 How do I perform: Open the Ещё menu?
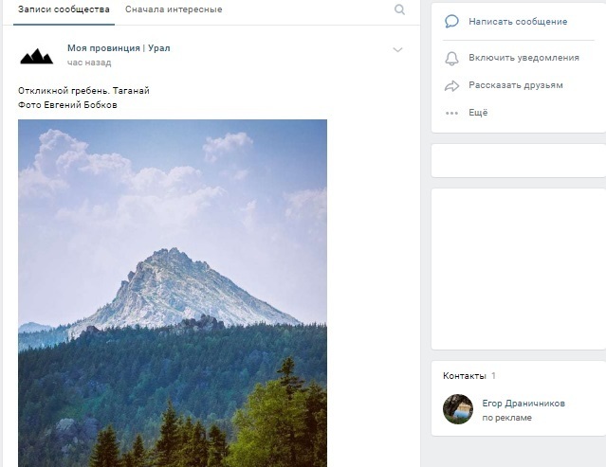click(478, 113)
